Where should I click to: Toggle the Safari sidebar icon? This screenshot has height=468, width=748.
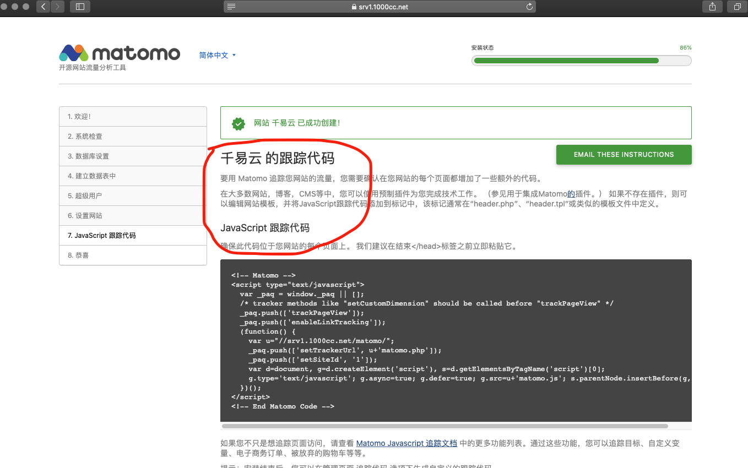pyautogui.click(x=80, y=7)
